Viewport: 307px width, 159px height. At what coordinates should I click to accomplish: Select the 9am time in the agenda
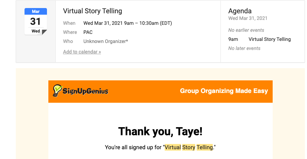pyautogui.click(x=233, y=39)
